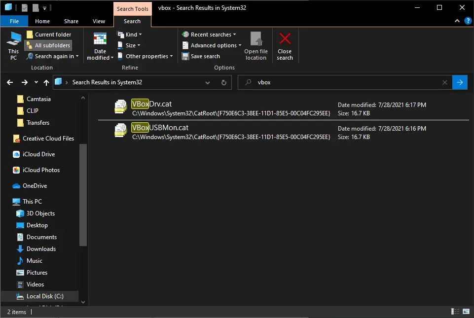
Task: Open Advanced options dropdown
Action: tap(212, 45)
